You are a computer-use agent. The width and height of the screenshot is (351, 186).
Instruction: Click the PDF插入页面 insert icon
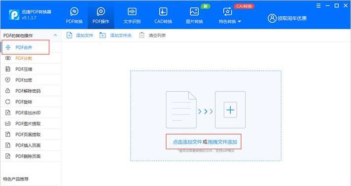pos(8,145)
